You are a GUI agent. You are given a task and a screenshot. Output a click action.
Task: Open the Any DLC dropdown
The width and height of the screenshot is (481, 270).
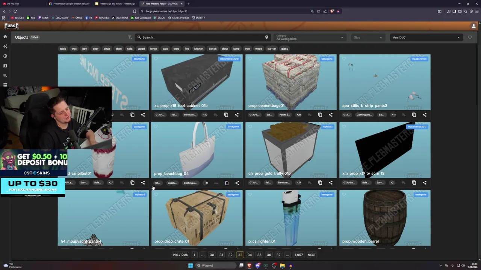pos(426,37)
